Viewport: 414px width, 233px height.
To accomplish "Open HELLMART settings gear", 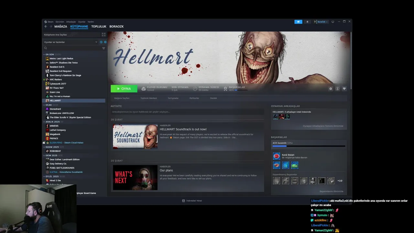I will (x=331, y=89).
